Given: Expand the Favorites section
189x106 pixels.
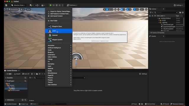Looking at the screenshot, I should [x=6, y=78].
